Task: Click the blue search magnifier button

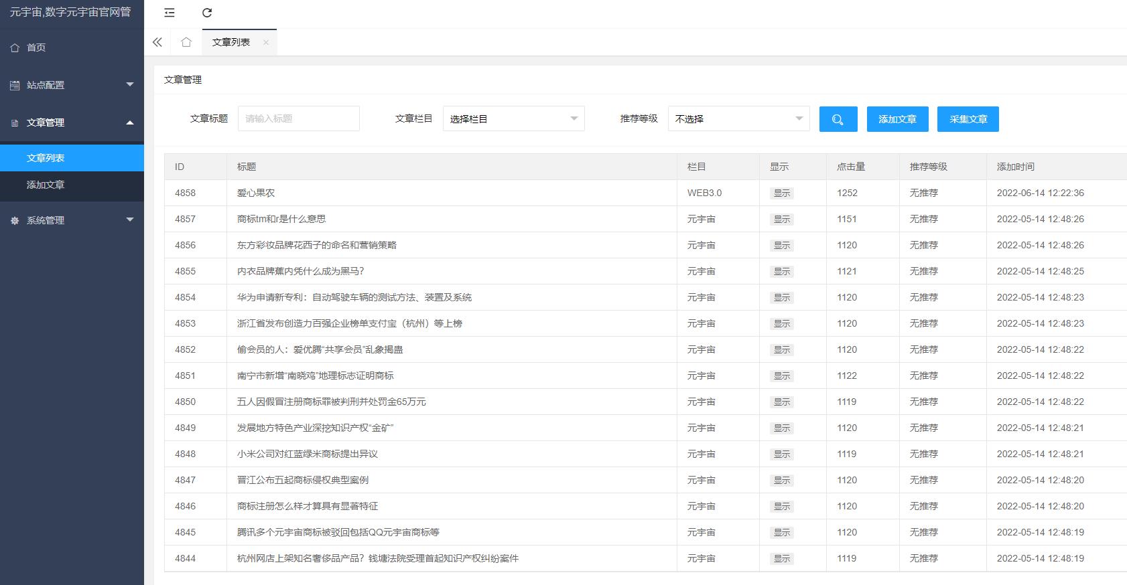Action: click(838, 119)
